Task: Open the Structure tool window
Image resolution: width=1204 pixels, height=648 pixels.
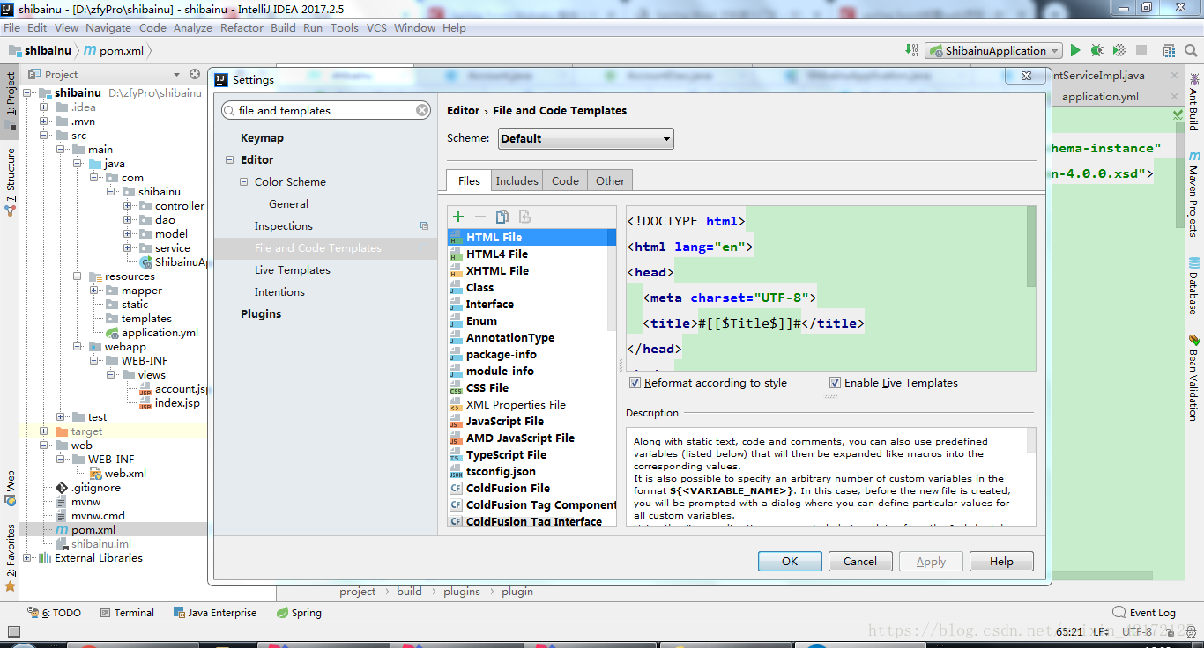Action: point(11,182)
